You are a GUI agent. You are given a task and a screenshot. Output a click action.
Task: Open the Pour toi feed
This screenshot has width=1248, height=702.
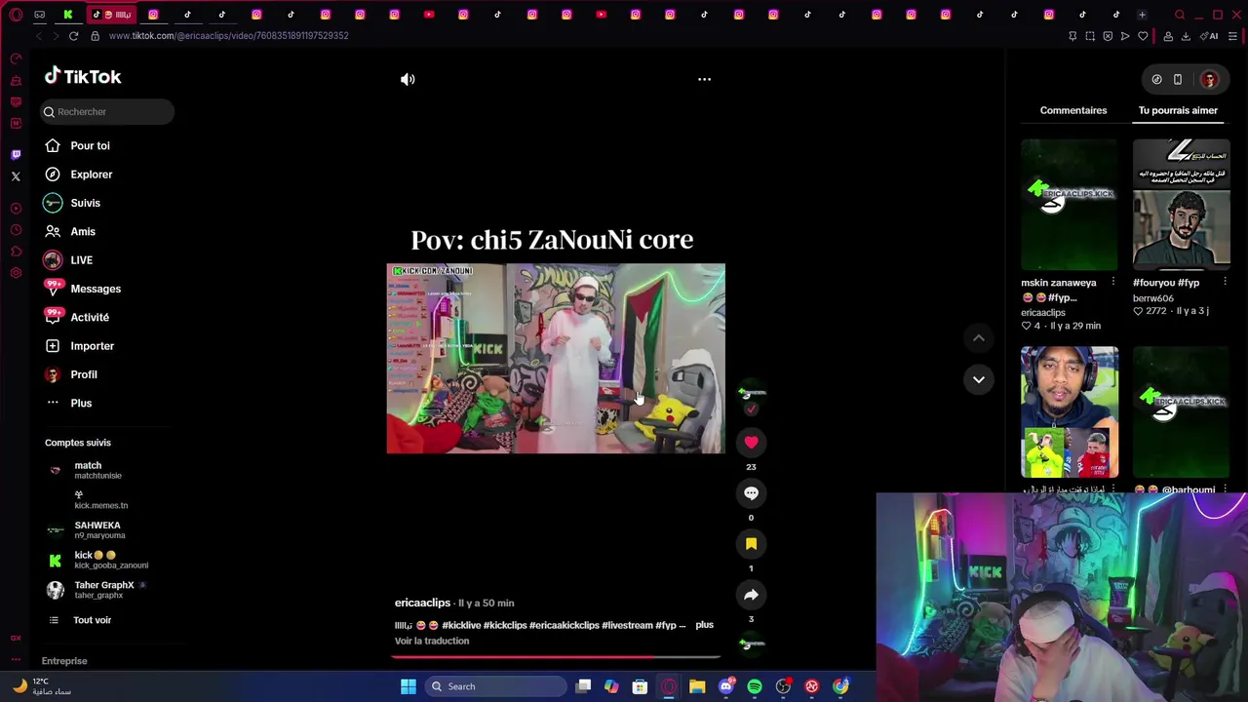[77, 145]
